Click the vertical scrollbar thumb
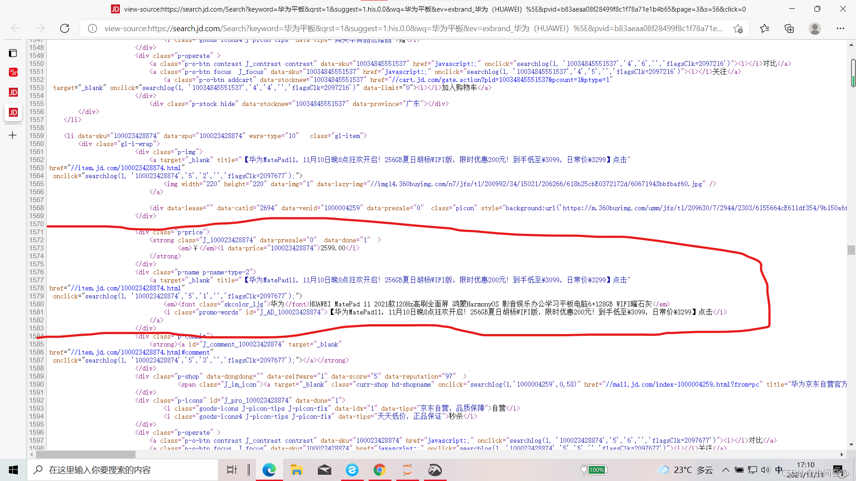This screenshot has width=856, height=481. [852, 250]
